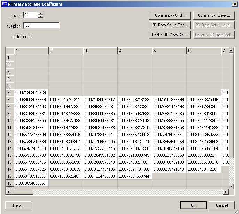Select cell 0.0076933675446
Viewport: 239px width, 214px height.
(x=203, y=100)
